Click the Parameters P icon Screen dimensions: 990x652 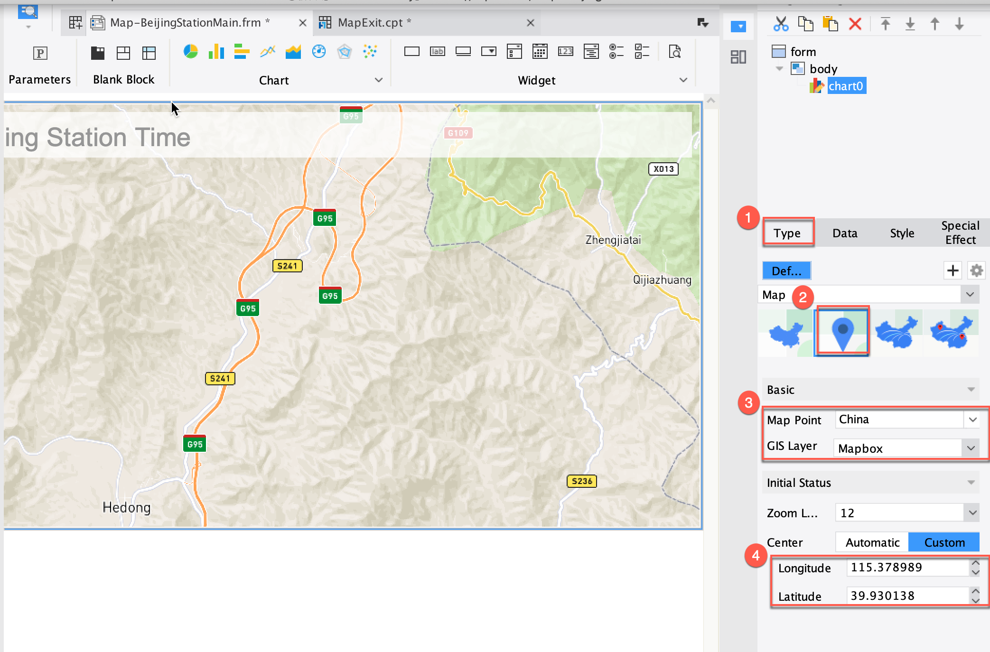pos(40,53)
